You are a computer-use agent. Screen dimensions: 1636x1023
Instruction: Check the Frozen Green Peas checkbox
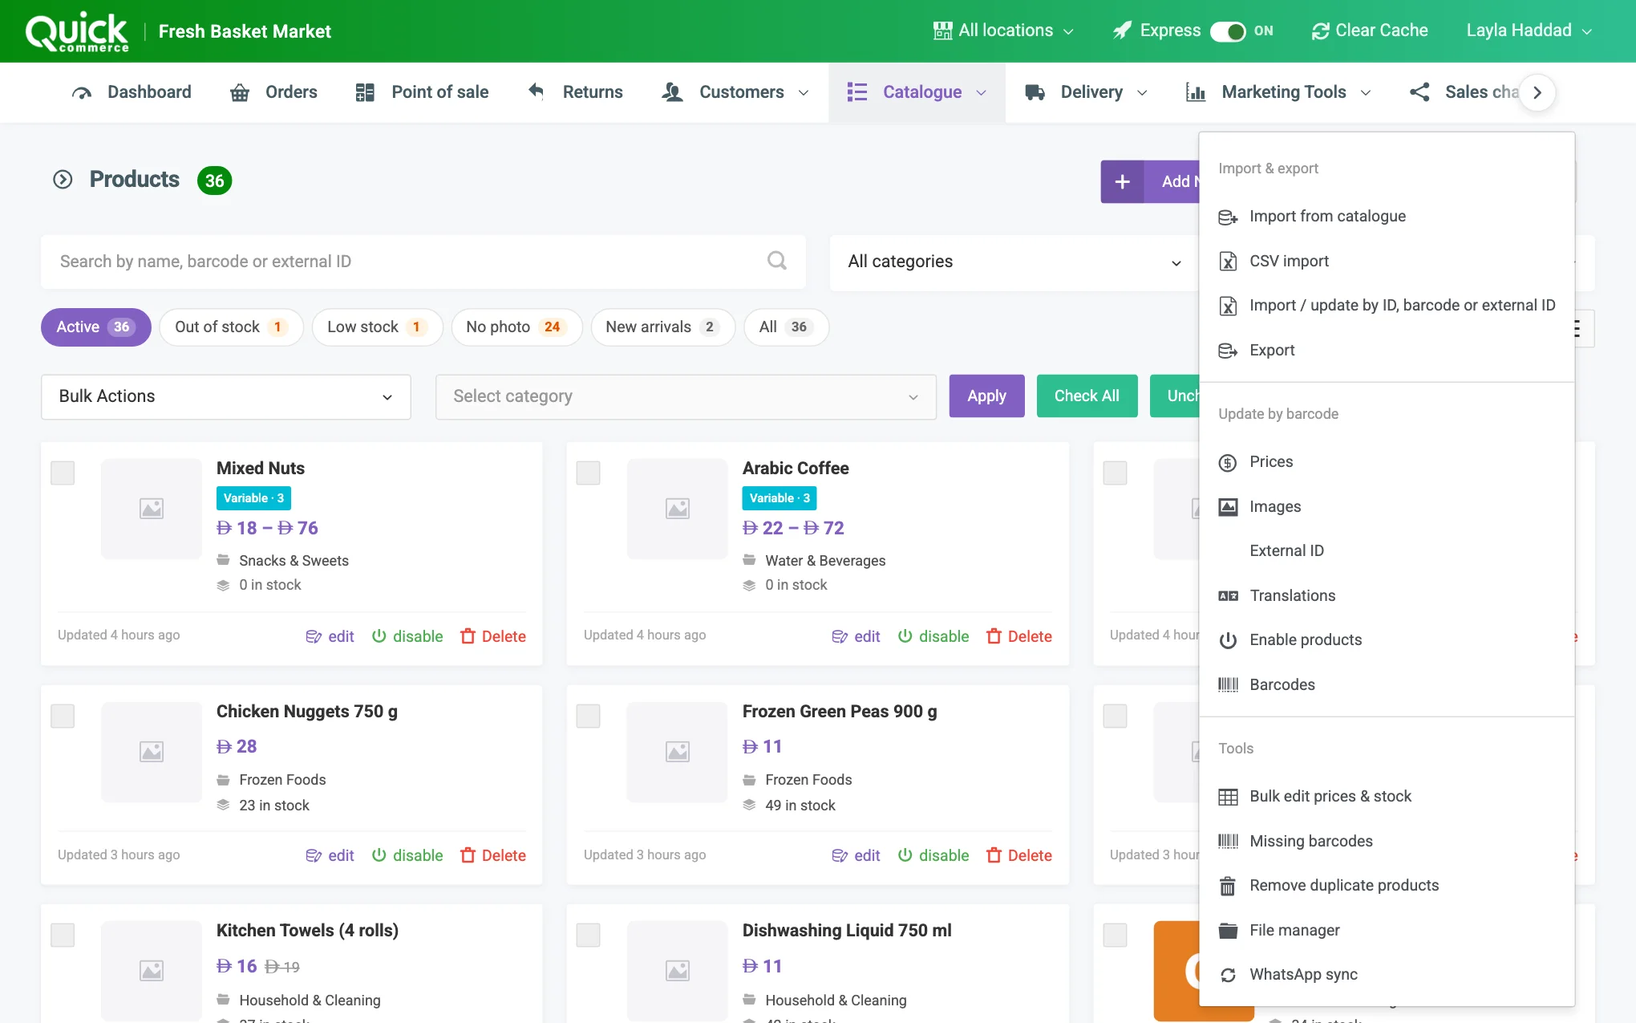click(589, 716)
